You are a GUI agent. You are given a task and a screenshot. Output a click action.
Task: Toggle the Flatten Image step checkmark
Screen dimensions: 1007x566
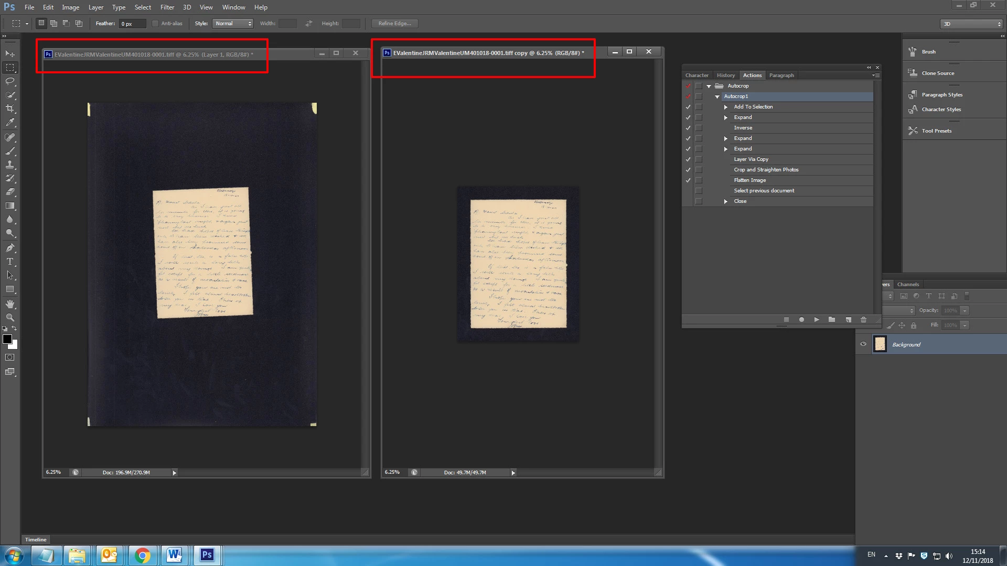point(688,180)
